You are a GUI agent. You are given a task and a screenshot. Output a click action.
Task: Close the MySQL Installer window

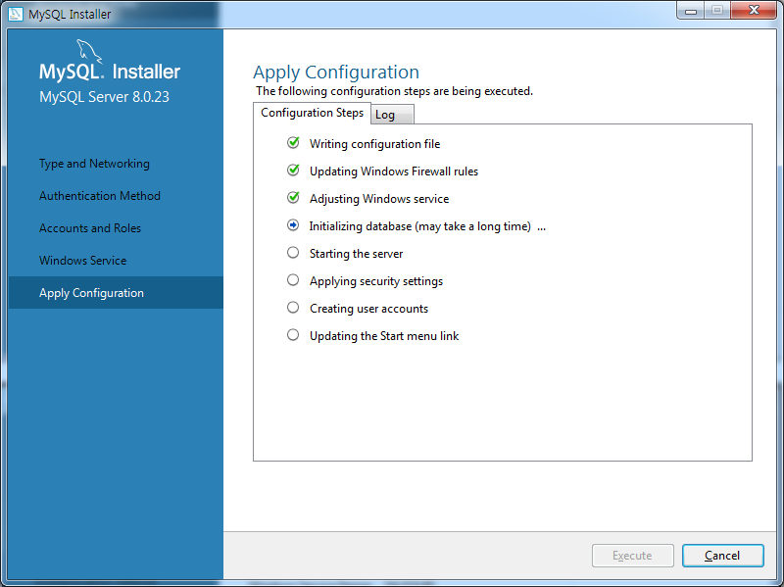coord(754,11)
